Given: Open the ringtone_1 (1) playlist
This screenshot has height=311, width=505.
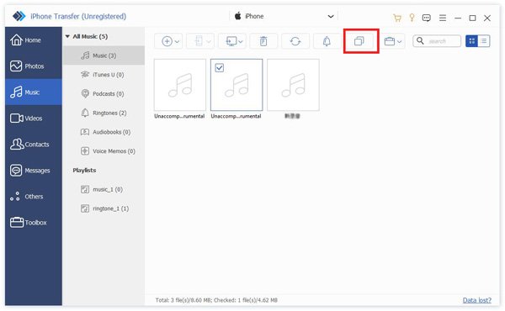Looking at the screenshot, I should click(x=104, y=208).
